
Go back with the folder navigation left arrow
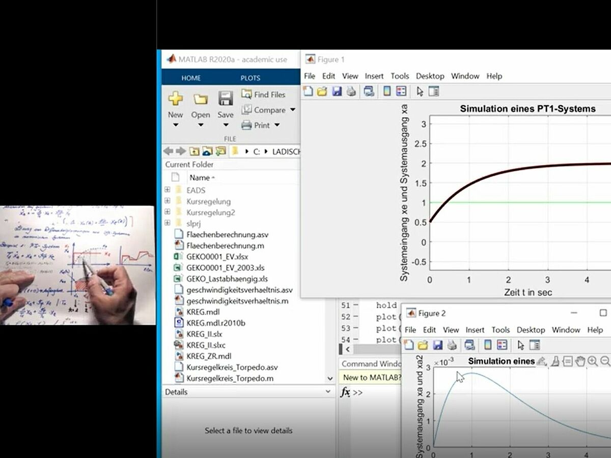pos(169,151)
